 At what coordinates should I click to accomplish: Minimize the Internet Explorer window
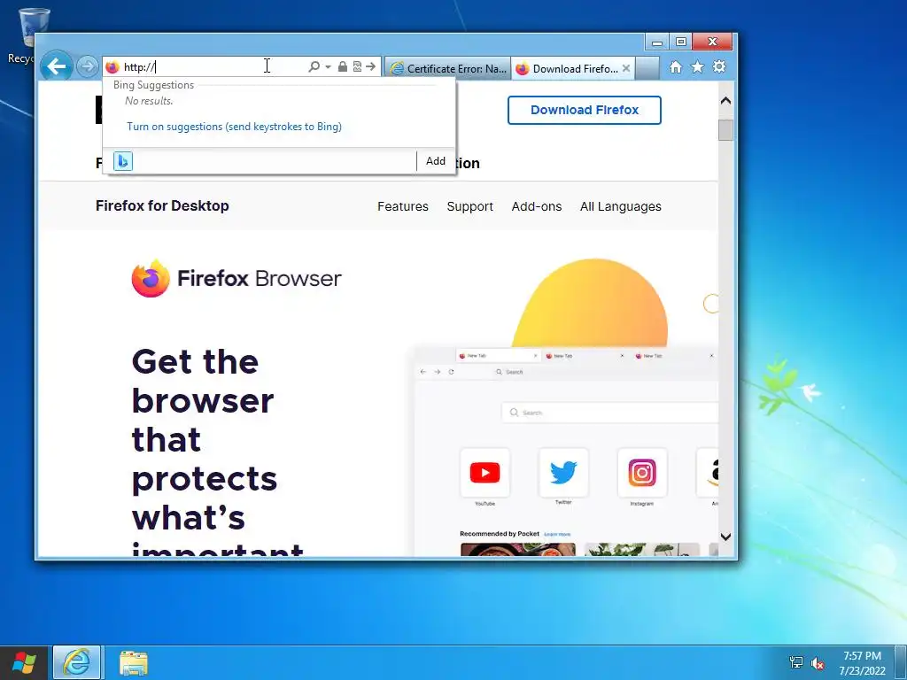[657, 42]
